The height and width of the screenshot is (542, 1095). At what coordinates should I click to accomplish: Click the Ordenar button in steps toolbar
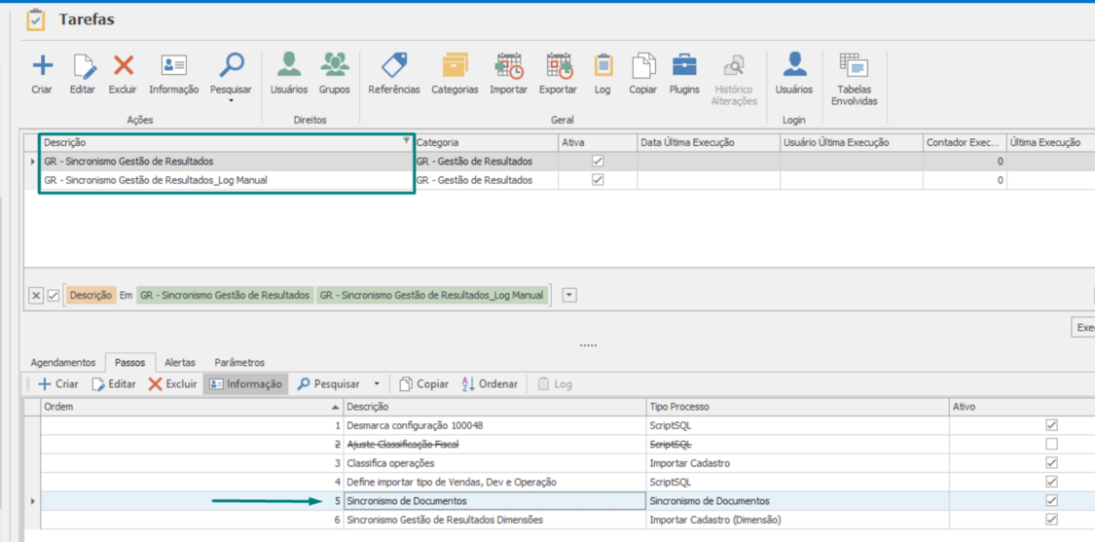coord(490,384)
